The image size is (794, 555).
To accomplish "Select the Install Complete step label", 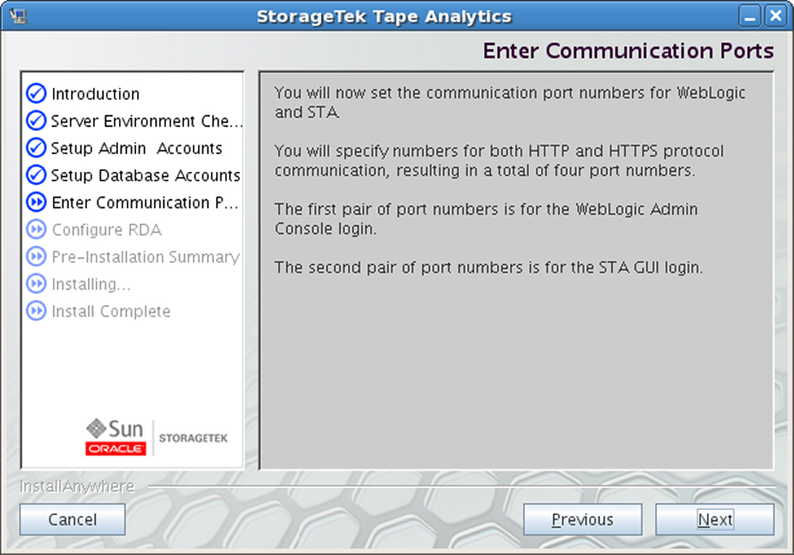I will [111, 312].
